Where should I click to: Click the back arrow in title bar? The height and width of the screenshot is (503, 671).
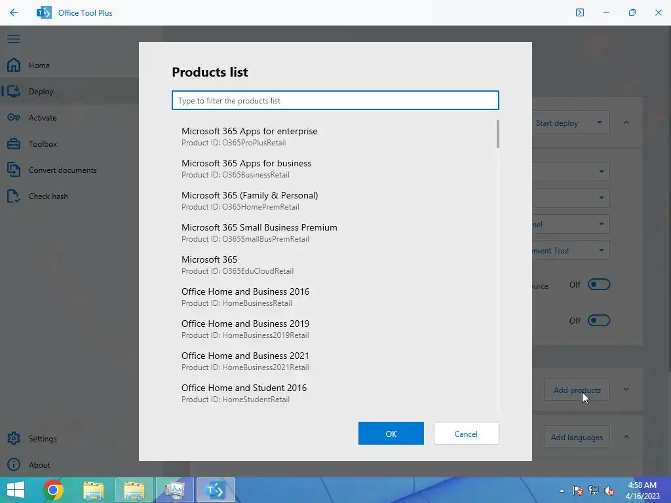coord(14,13)
